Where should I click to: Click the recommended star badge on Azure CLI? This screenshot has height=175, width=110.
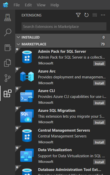pyautogui.click(x=17, y=89)
